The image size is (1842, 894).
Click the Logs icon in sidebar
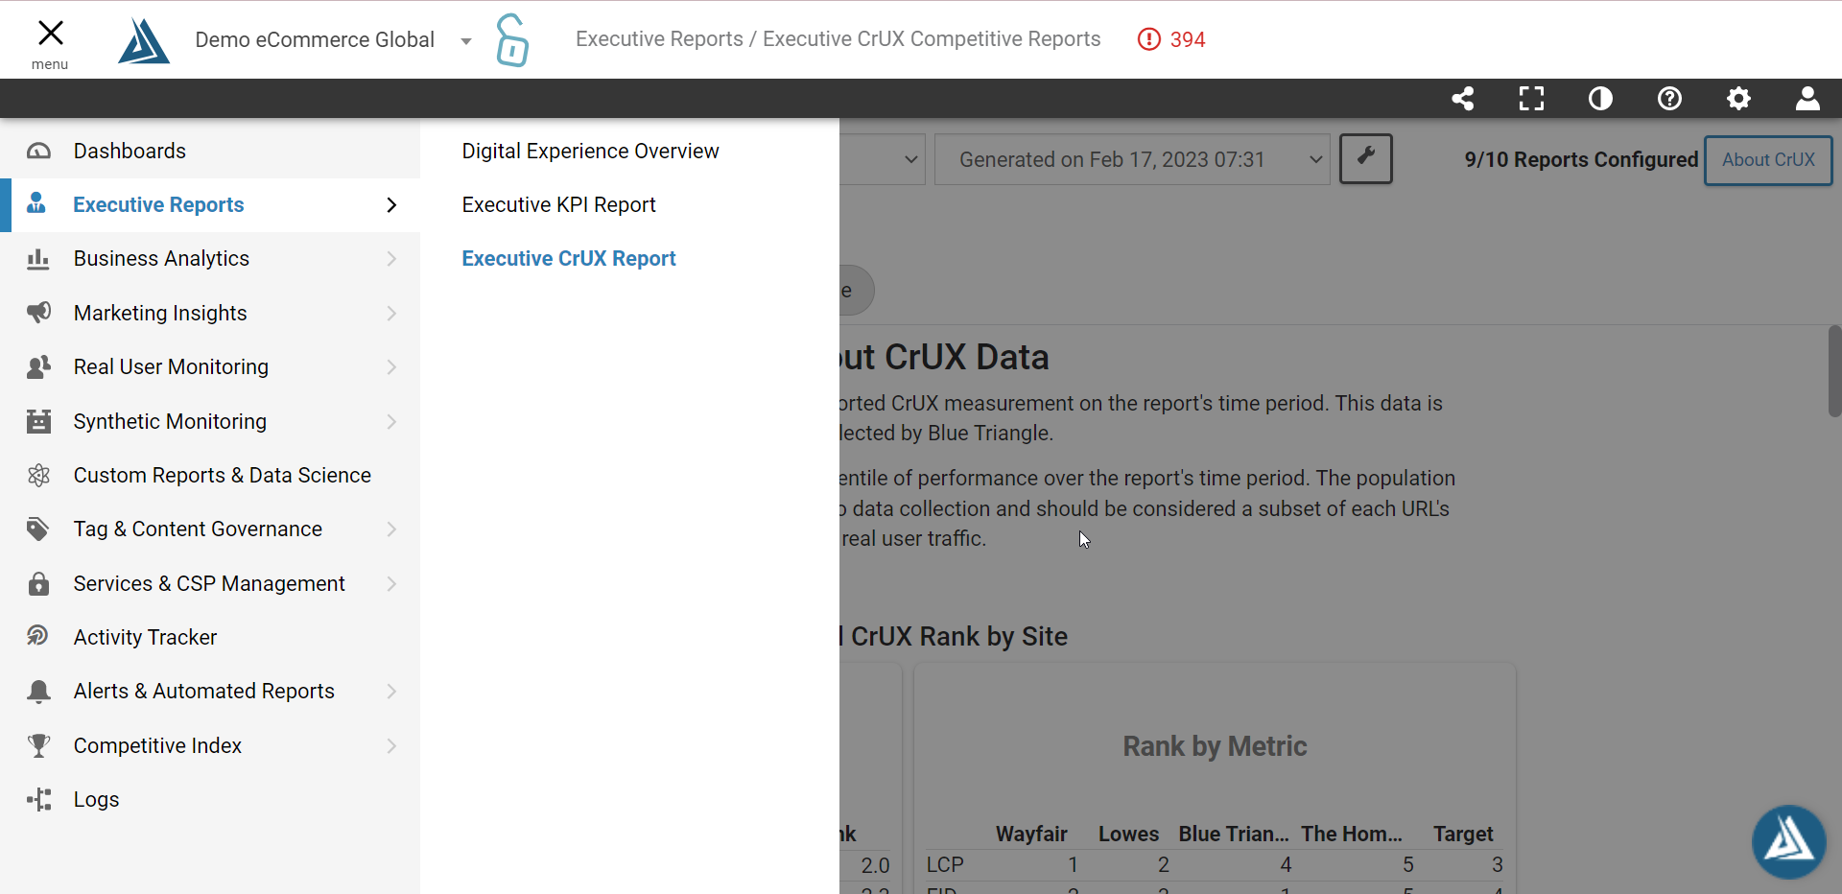(38, 799)
